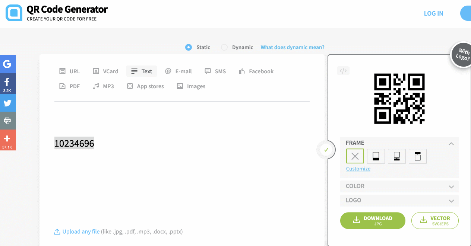Click the generated QR code image
The height and width of the screenshot is (246, 471).
click(x=399, y=99)
